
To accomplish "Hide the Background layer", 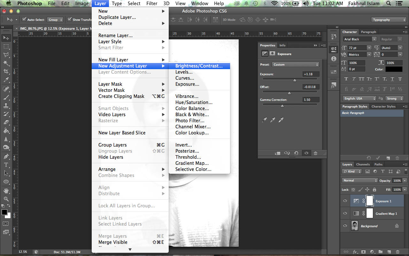I will coord(345,226).
